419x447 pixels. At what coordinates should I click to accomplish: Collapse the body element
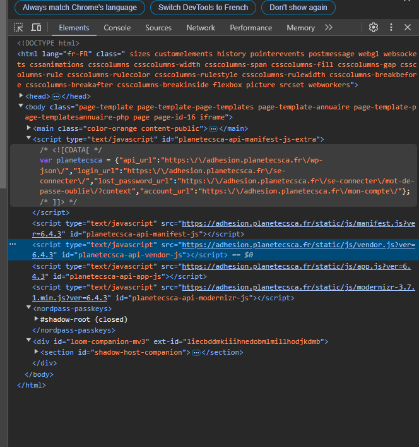21,106
